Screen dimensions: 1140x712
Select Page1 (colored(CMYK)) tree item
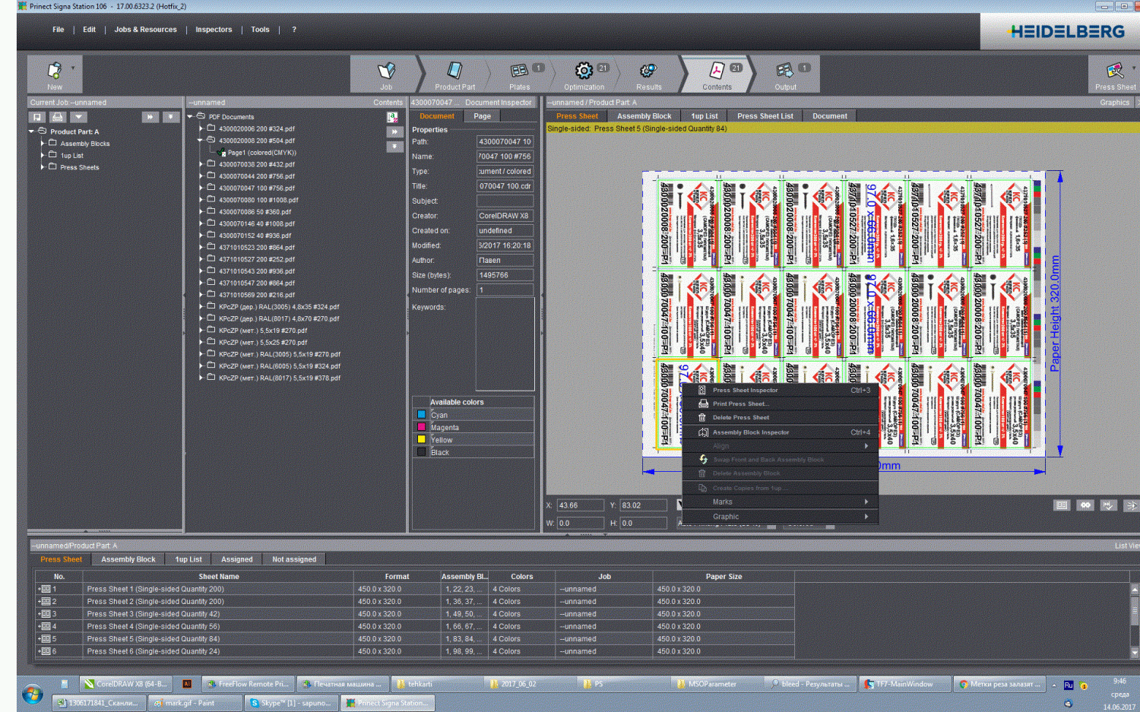coord(261,152)
